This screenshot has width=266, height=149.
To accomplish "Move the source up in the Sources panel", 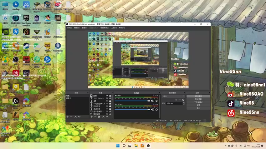I will pyautogui.click(x=103, y=117).
